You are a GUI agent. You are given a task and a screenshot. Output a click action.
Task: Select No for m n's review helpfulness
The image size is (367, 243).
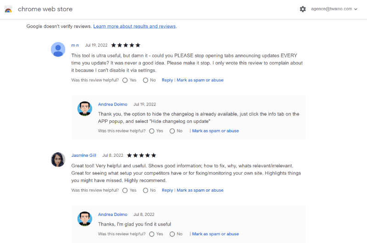(145, 80)
